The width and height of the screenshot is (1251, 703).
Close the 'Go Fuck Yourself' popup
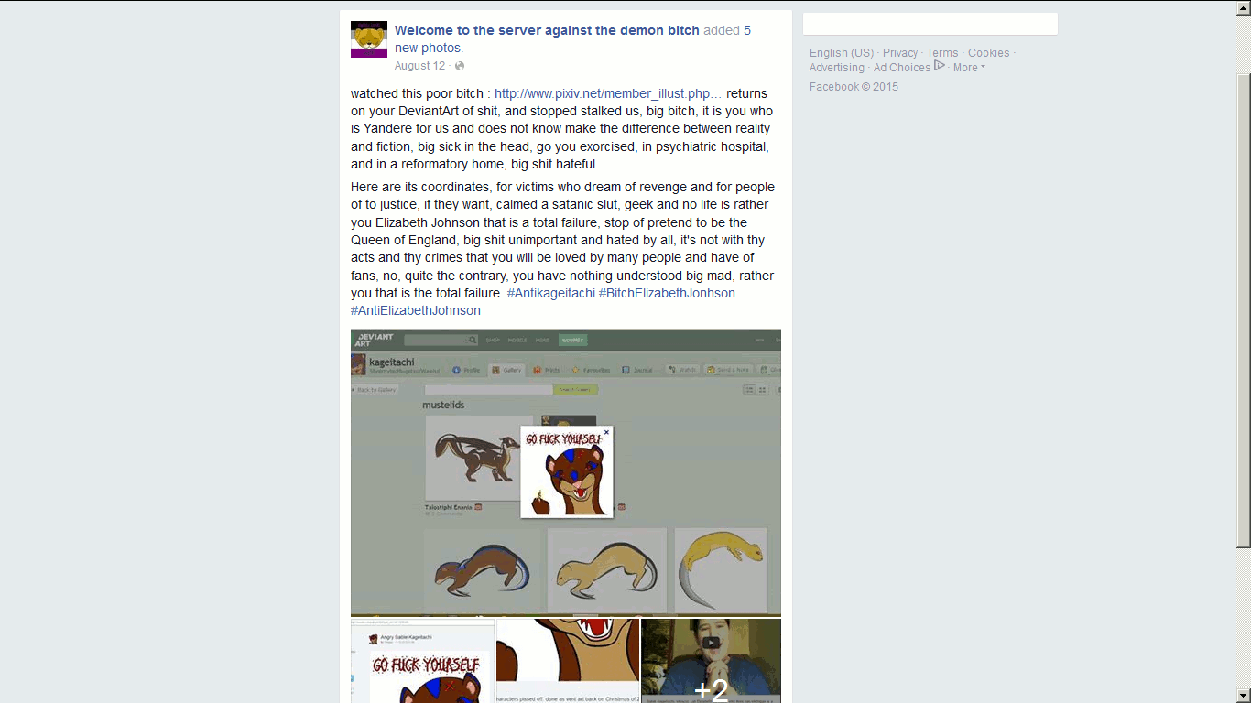606,432
